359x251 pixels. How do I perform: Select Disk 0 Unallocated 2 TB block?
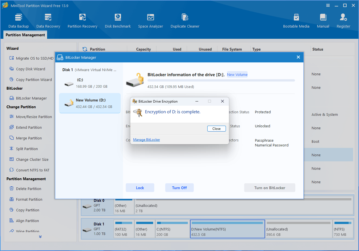coord(244,205)
